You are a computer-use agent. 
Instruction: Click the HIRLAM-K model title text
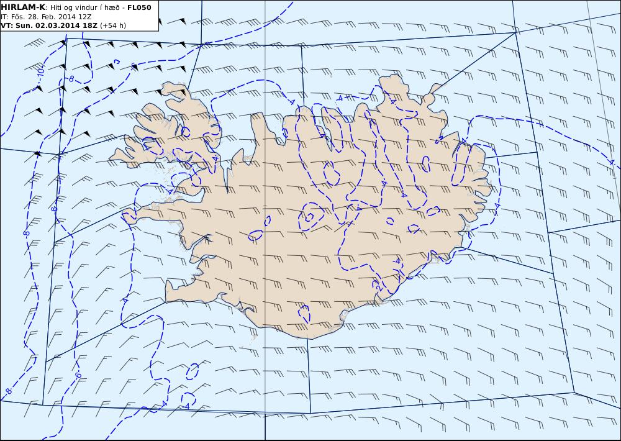click(23, 7)
